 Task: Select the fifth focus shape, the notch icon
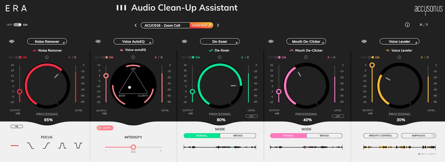coord(78,146)
